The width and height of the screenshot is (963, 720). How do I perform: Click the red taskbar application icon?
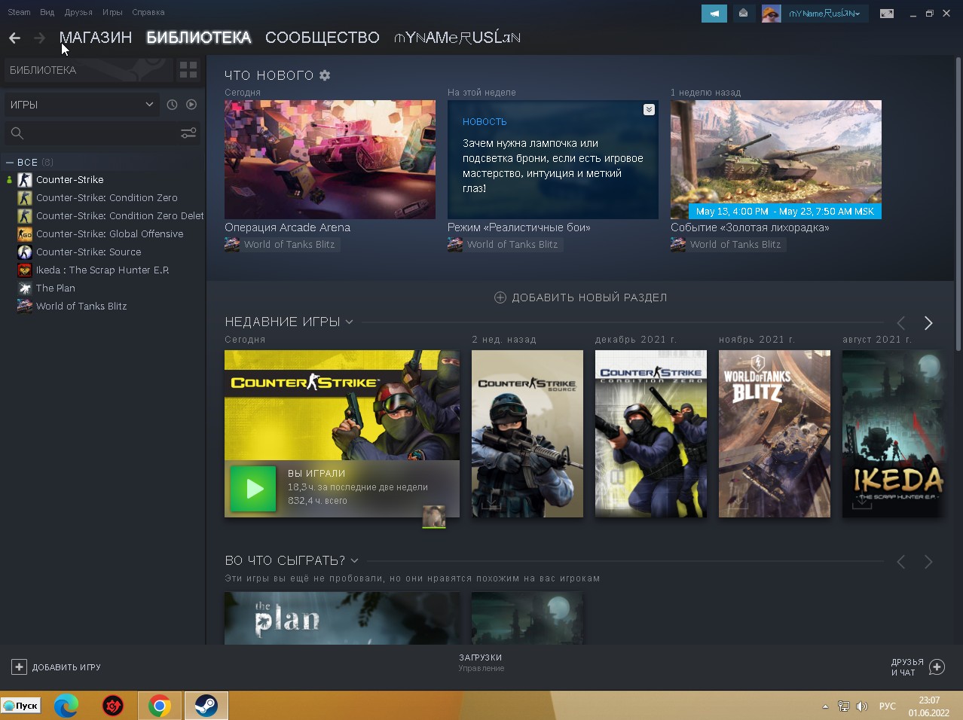[x=113, y=706]
